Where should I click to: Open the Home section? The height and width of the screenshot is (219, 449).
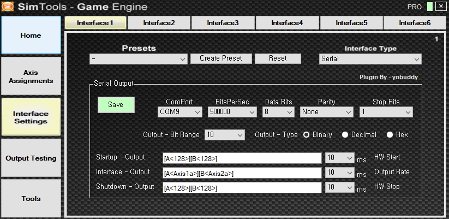click(x=31, y=35)
